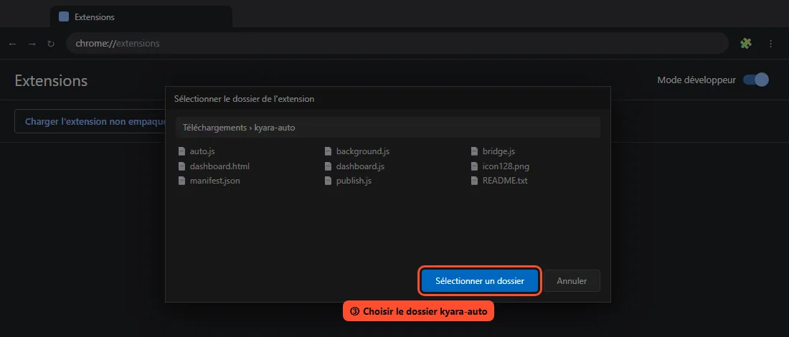This screenshot has height=337, width=789.
Task: Click the Extensions tab favicon
Action: [x=64, y=16]
